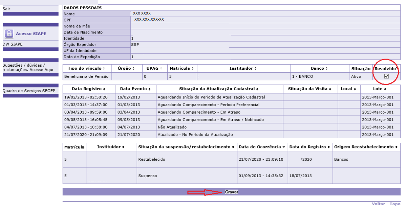Sort suspension table by Instituidor

(111, 147)
